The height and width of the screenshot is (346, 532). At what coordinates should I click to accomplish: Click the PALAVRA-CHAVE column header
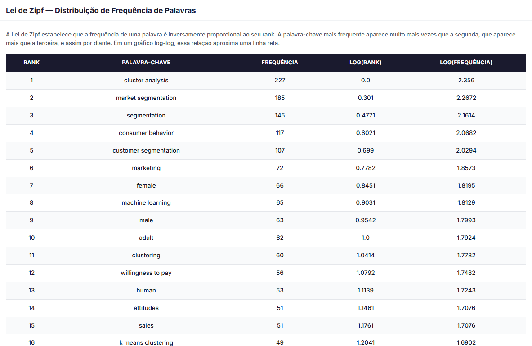[146, 63]
